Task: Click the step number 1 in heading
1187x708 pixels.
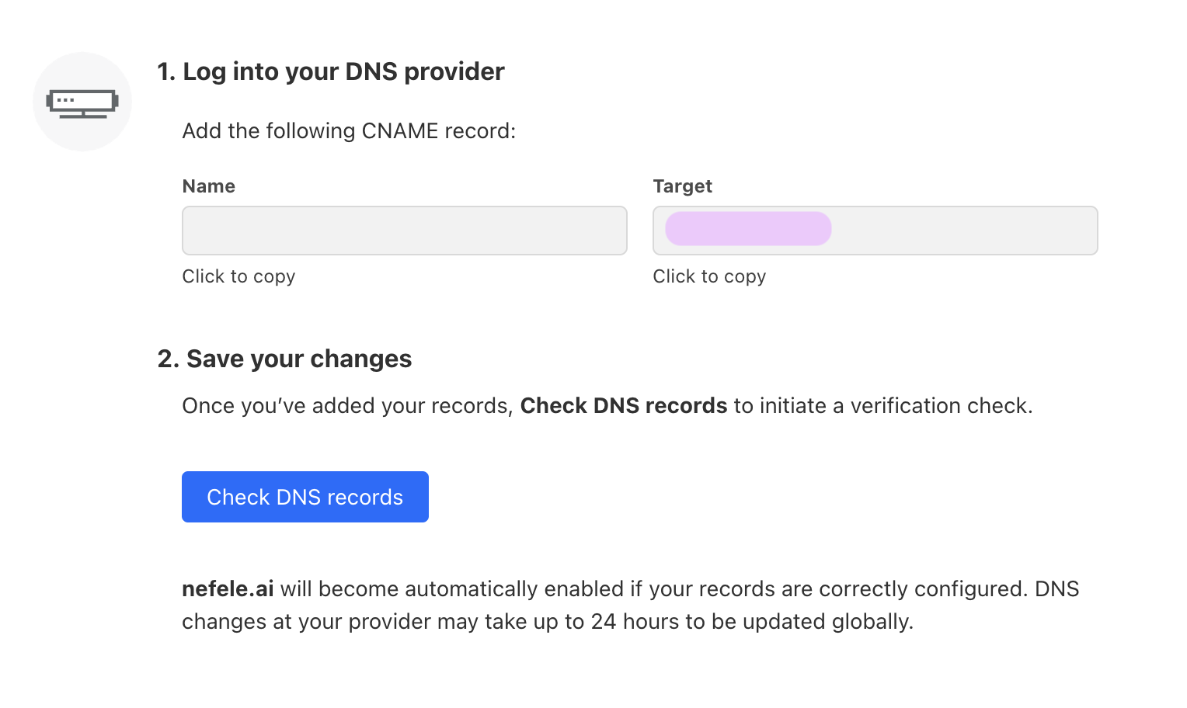Action: point(165,71)
